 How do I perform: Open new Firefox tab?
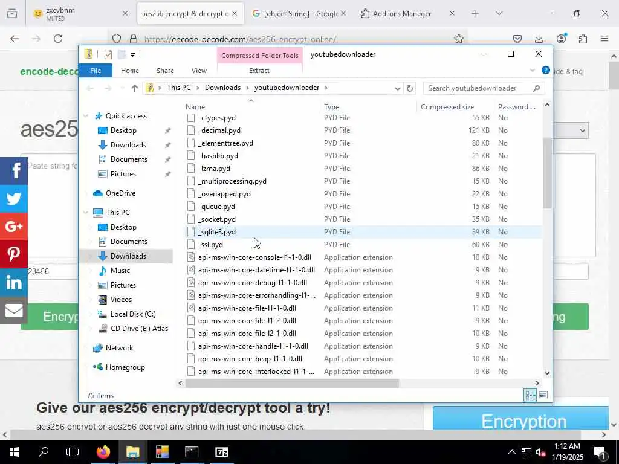pos(475,13)
